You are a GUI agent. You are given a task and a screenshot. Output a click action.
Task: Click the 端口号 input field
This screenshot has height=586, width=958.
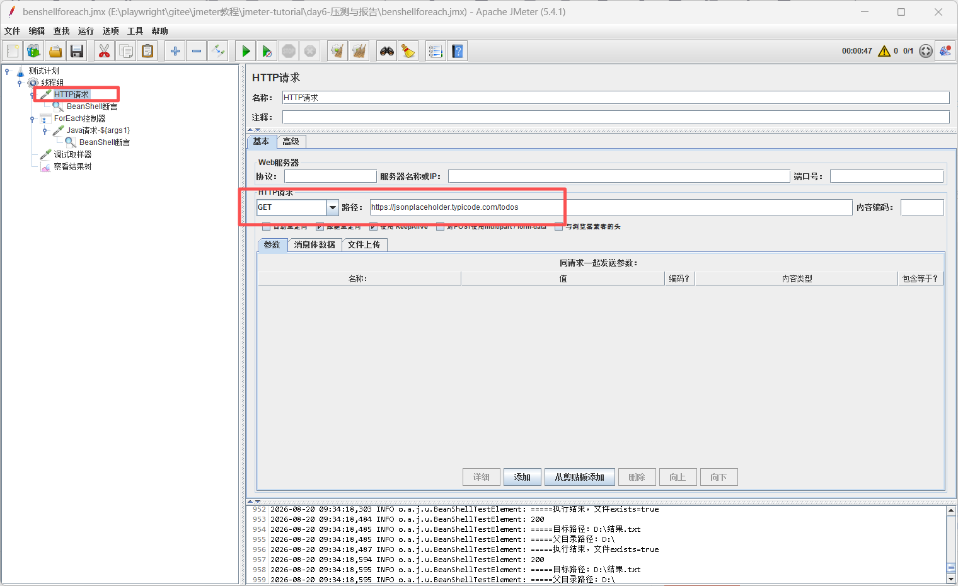(887, 176)
